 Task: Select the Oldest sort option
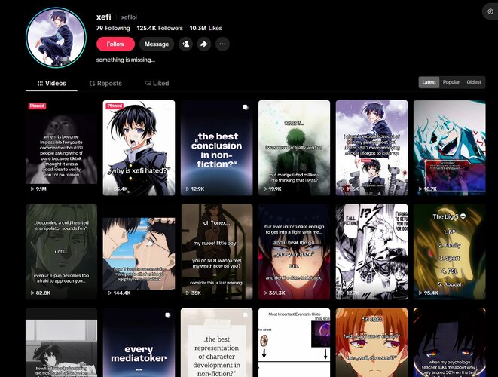click(x=474, y=82)
